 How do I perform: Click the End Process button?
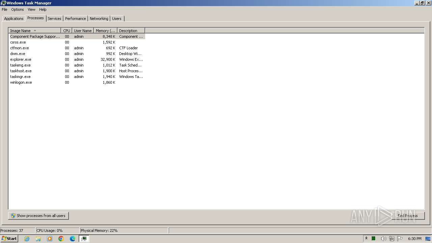click(x=408, y=216)
